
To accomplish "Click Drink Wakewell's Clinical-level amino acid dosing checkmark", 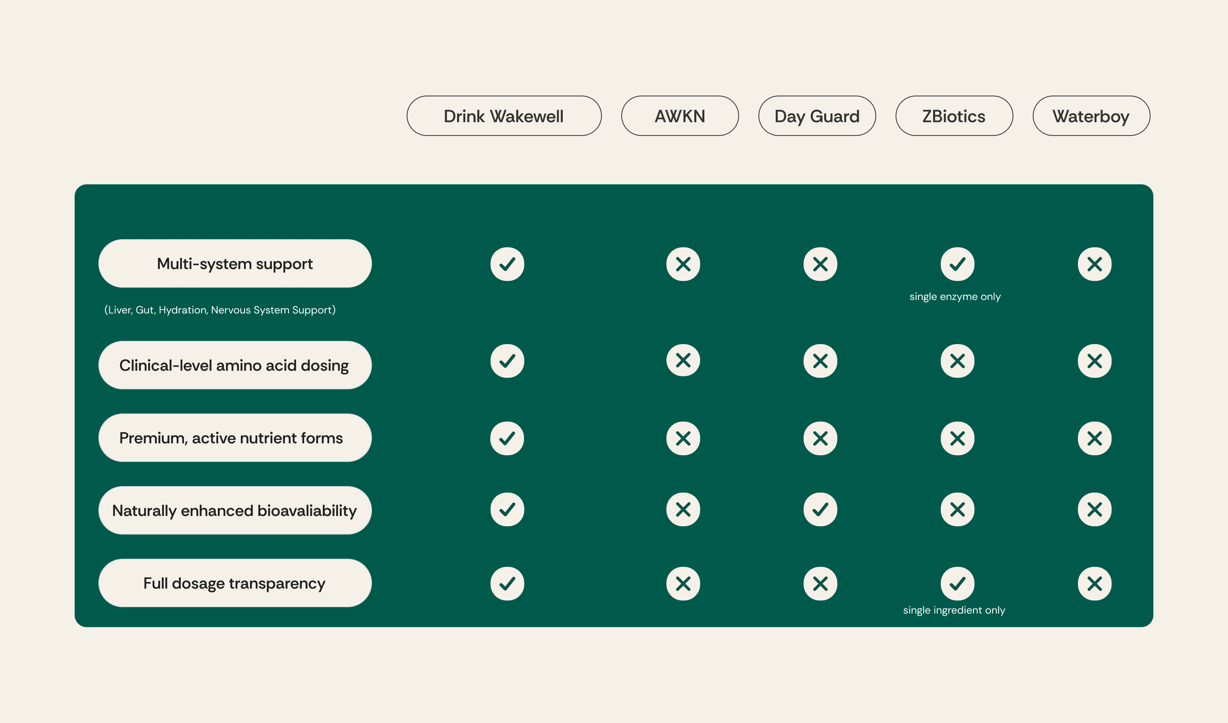I will click(x=507, y=361).
